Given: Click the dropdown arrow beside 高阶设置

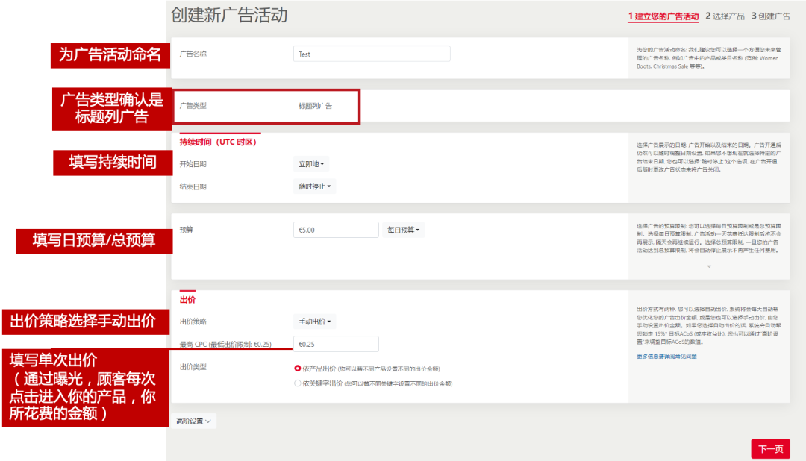Looking at the screenshot, I should pos(210,420).
